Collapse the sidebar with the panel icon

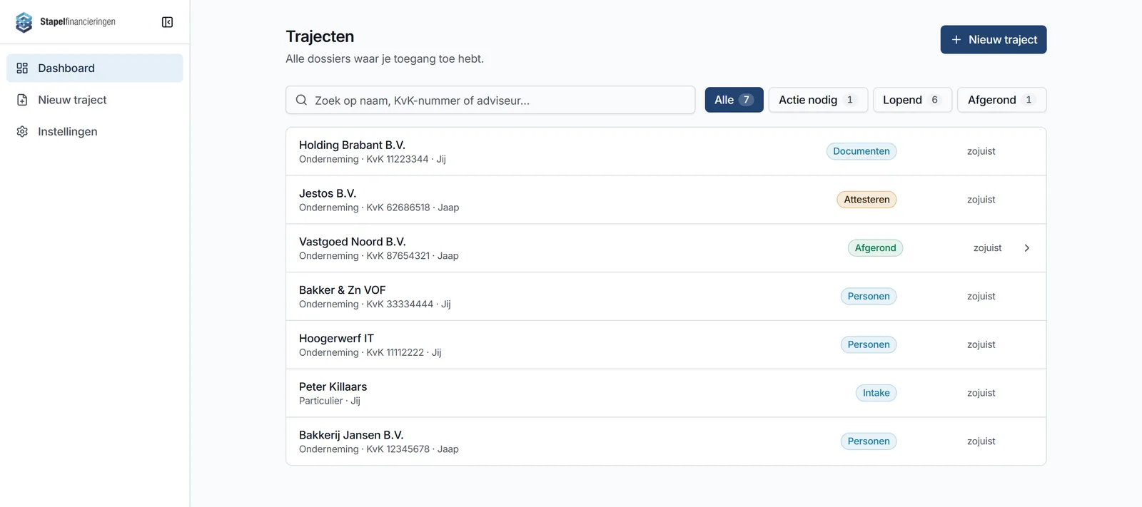click(167, 22)
